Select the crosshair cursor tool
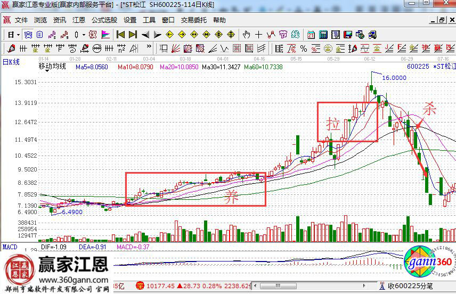Viewport: 456px width, 294px height. 259,35
